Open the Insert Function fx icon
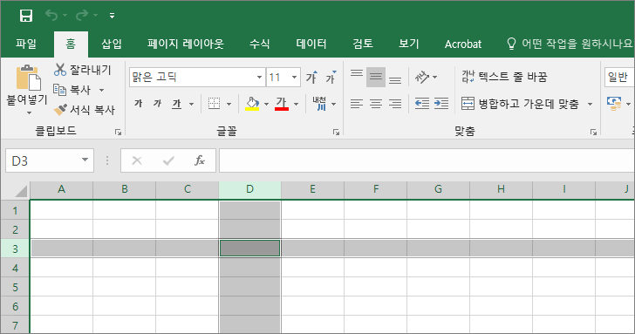This screenshot has height=334, width=635. 199,160
